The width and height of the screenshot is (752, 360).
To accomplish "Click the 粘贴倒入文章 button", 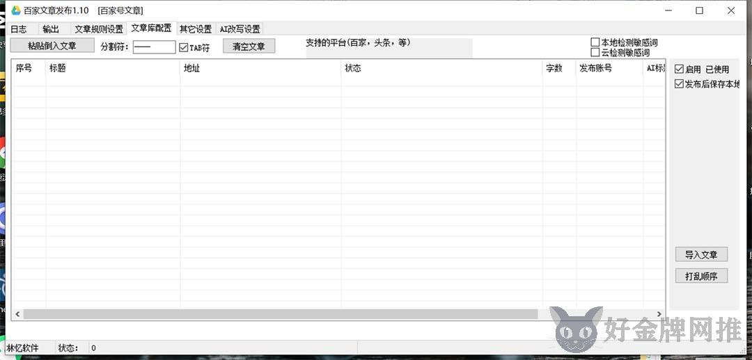I will (52, 46).
